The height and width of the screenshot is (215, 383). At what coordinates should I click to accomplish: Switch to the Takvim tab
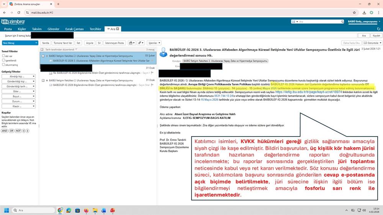tap(37, 29)
